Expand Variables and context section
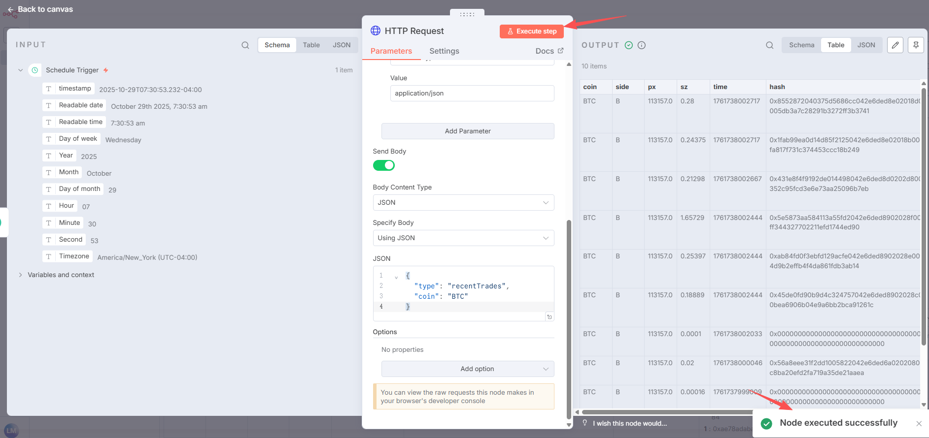 click(20, 275)
